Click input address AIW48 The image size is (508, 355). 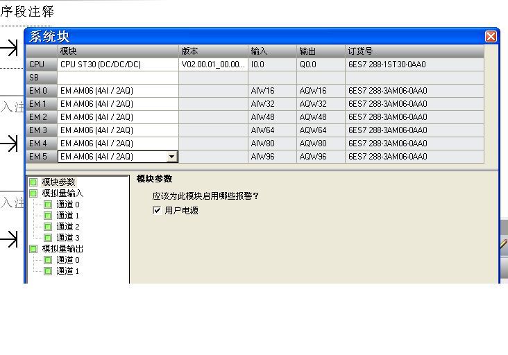272,116
